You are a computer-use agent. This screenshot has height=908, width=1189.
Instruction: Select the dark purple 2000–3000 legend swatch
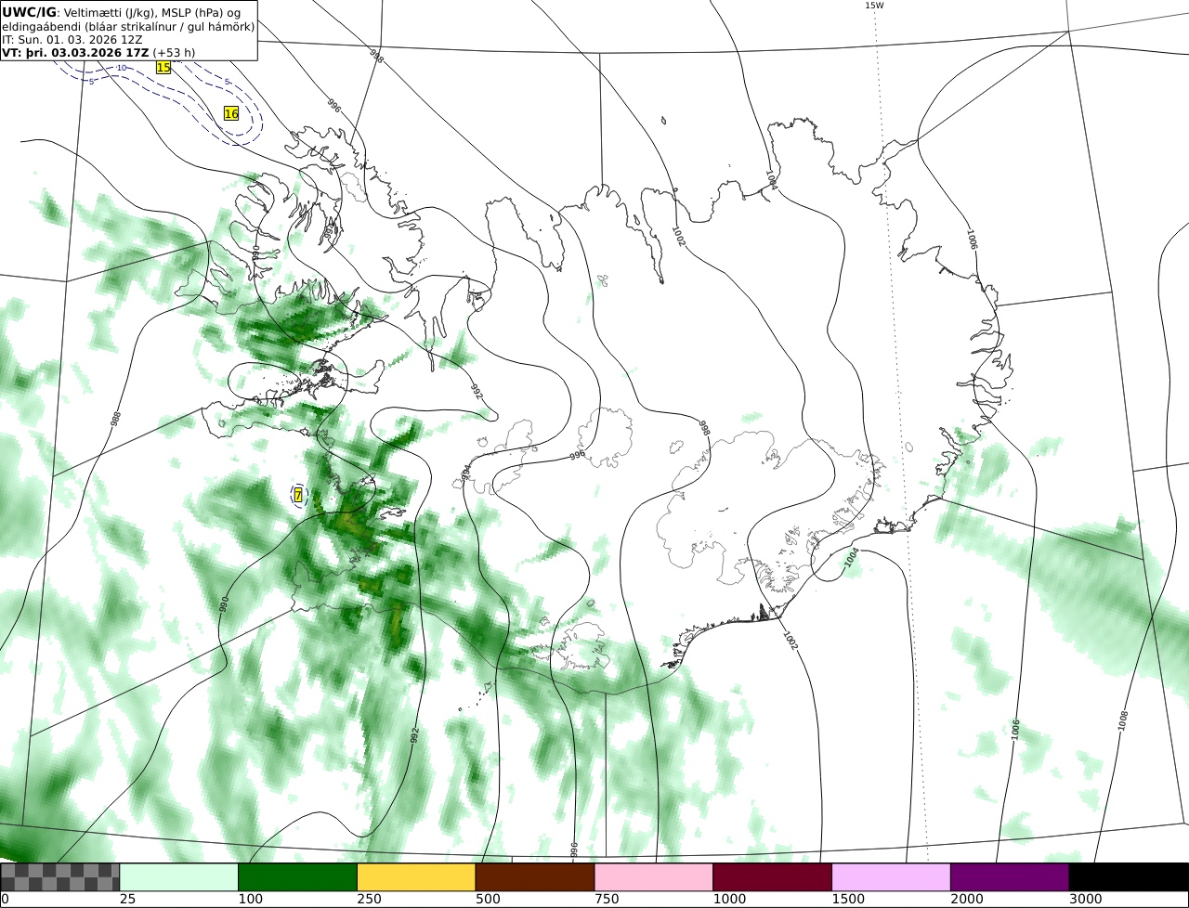click(x=1010, y=876)
